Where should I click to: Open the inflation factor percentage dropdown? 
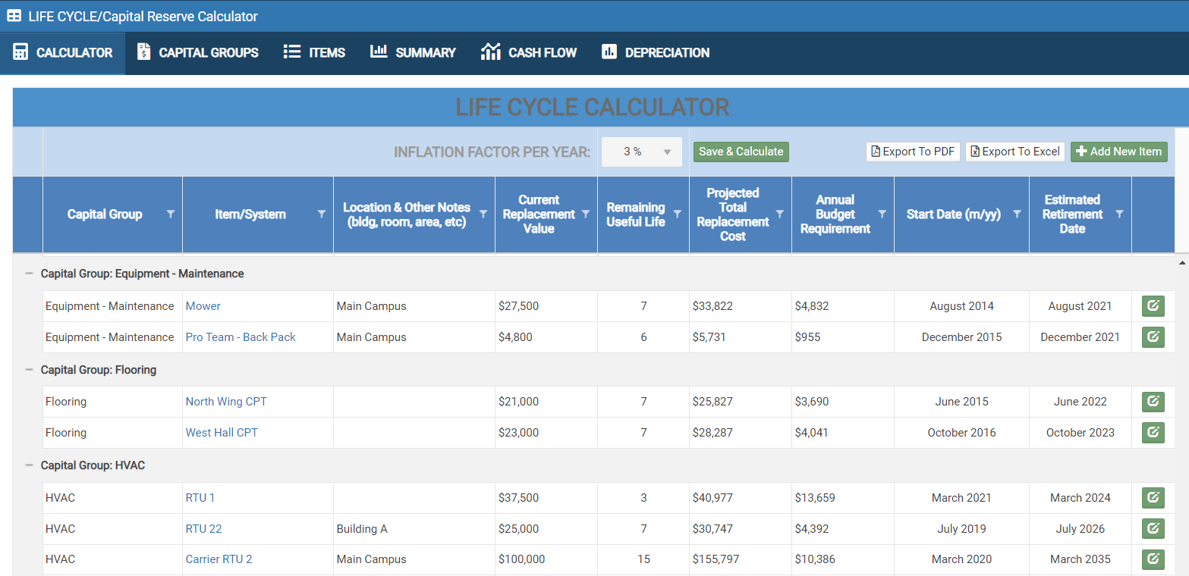pyautogui.click(x=642, y=152)
